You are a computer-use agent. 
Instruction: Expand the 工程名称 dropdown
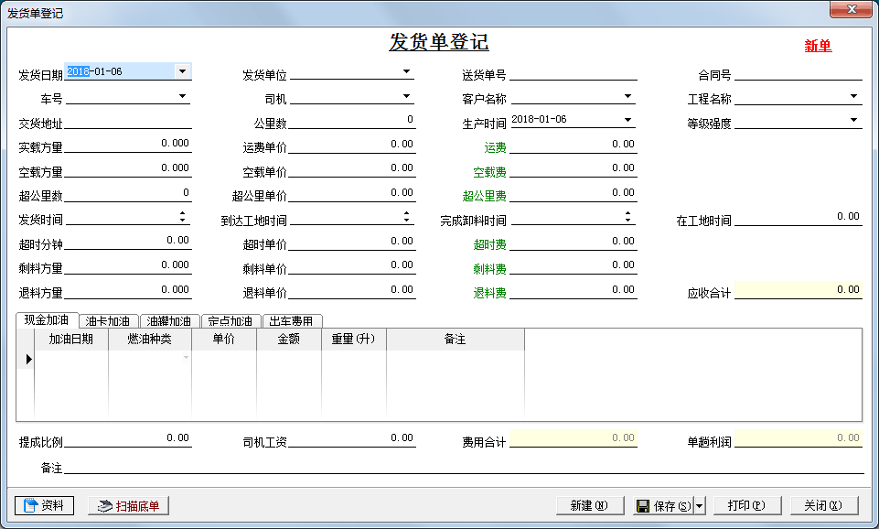pyautogui.click(x=853, y=96)
